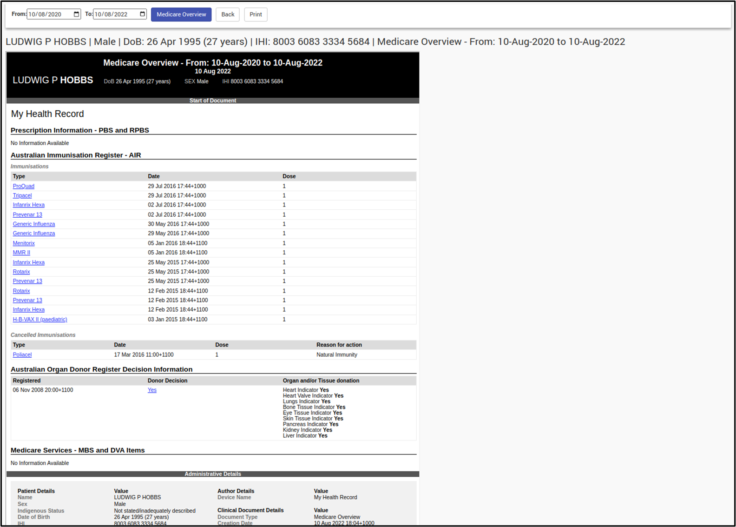
Task: Select the '17 Mar 2016 11:00+1100' cancelled date
Action: click(144, 354)
